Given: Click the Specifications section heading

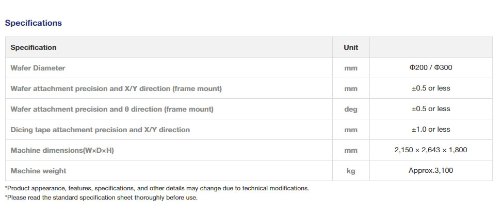Looking at the screenshot, I should 34,23.
